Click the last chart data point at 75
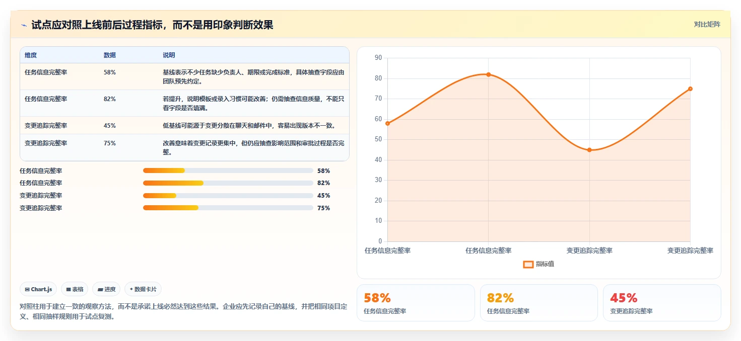This screenshot has height=341, width=741. coord(690,89)
